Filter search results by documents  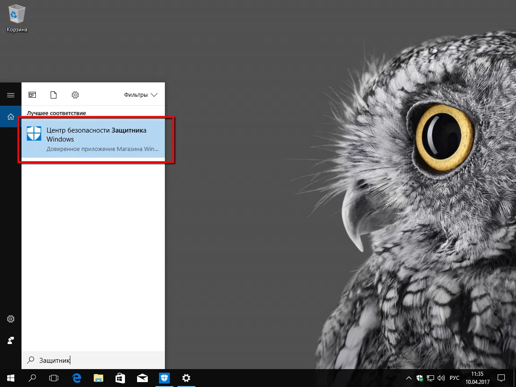[x=53, y=95]
